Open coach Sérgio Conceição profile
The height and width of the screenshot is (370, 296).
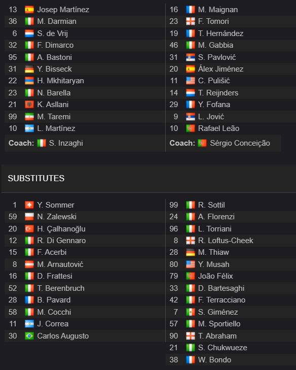click(240, 143)
